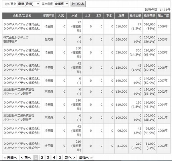Select the 株式会社トウチュウ 野間事業所 company cell

pos(22,40)
